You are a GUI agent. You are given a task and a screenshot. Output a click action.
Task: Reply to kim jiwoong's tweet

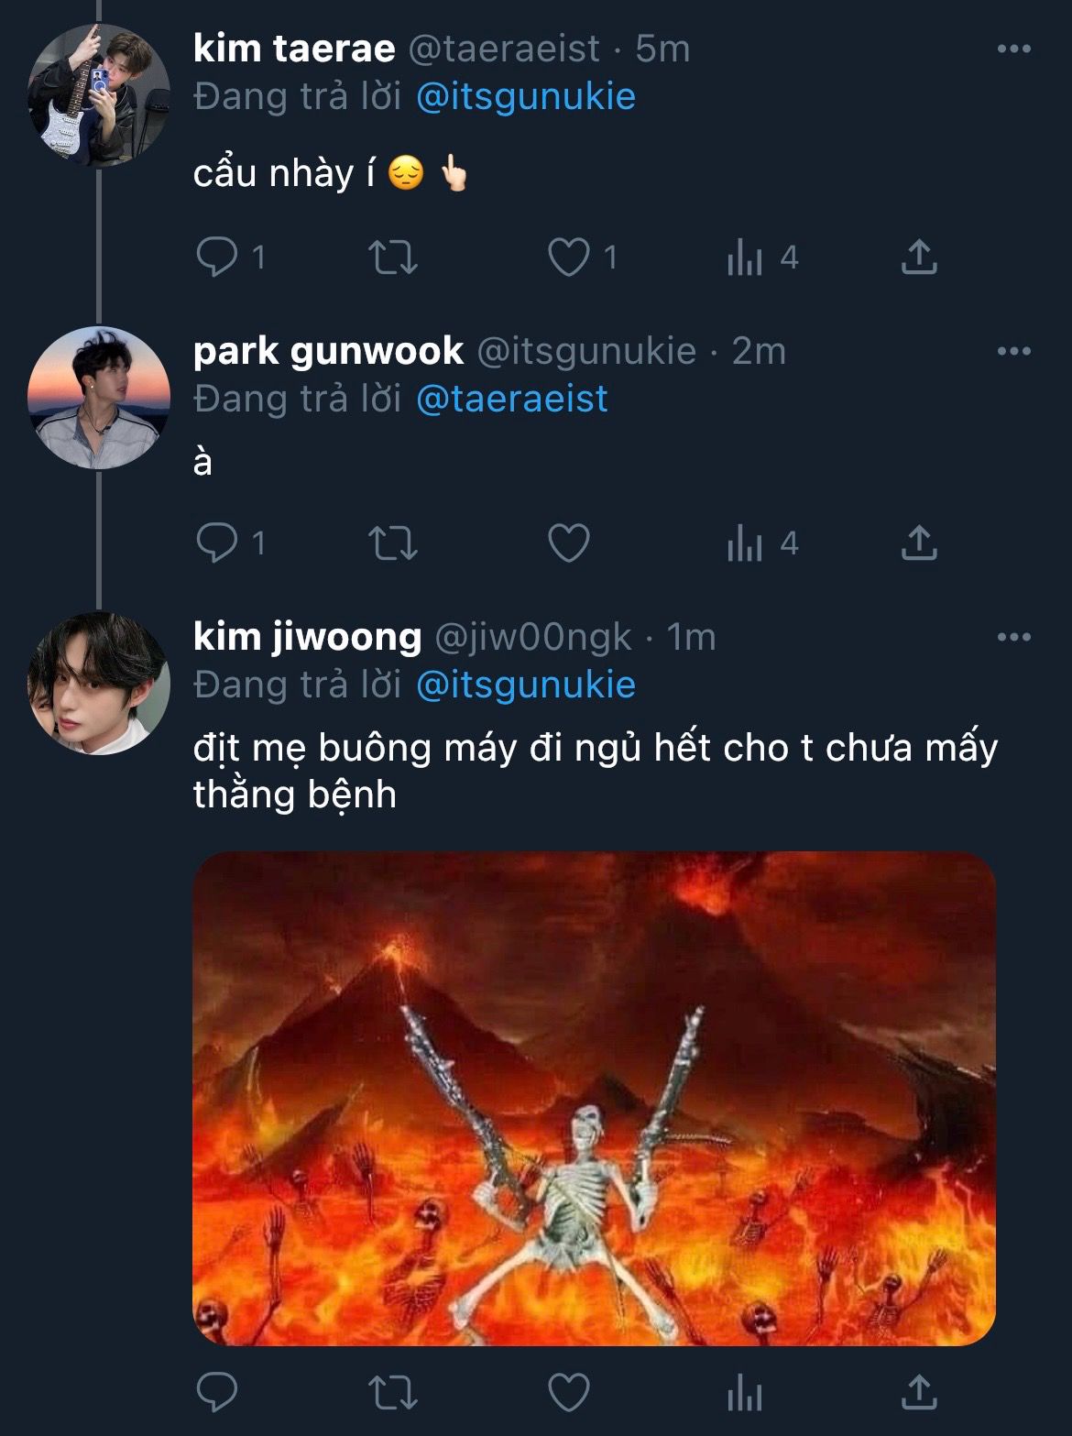pos(217,1393)
